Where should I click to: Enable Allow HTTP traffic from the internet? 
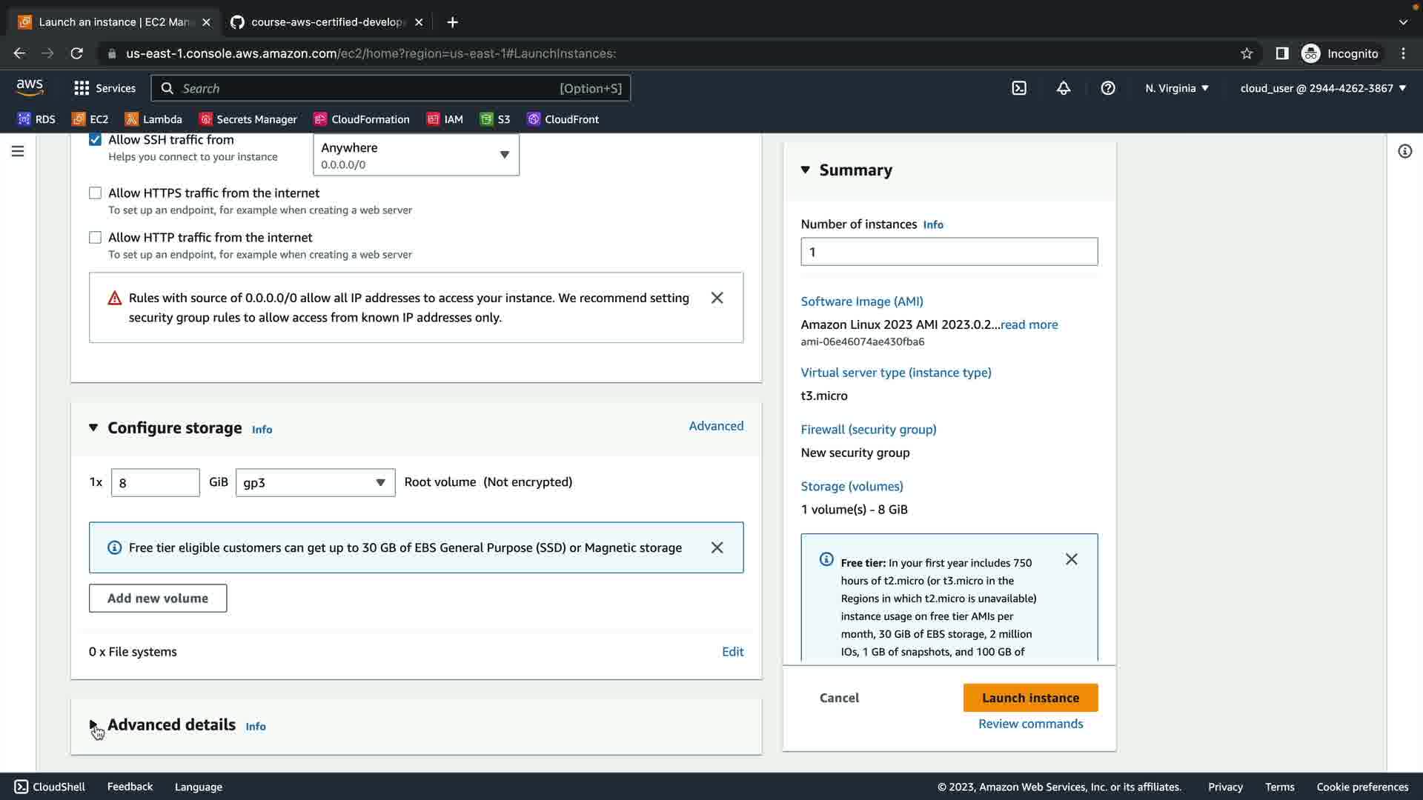point(95,238)
